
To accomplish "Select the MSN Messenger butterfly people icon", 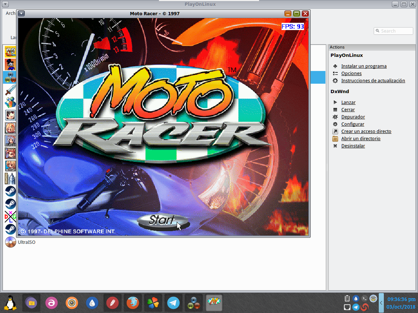I will pyautogui.click(x=10, y=103).
